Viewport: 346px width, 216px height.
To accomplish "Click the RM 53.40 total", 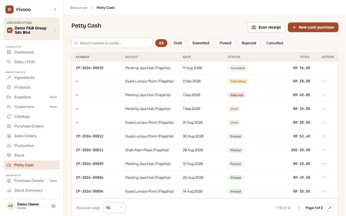I will 302,136.
